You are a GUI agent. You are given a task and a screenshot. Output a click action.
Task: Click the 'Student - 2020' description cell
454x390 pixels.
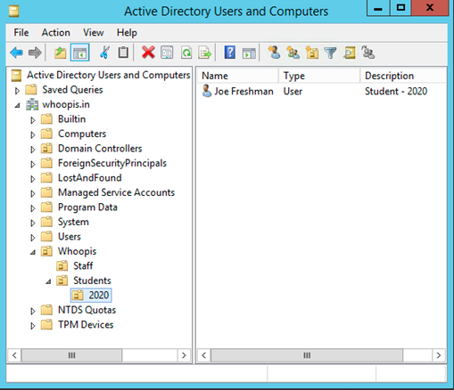tap(396, 91)
